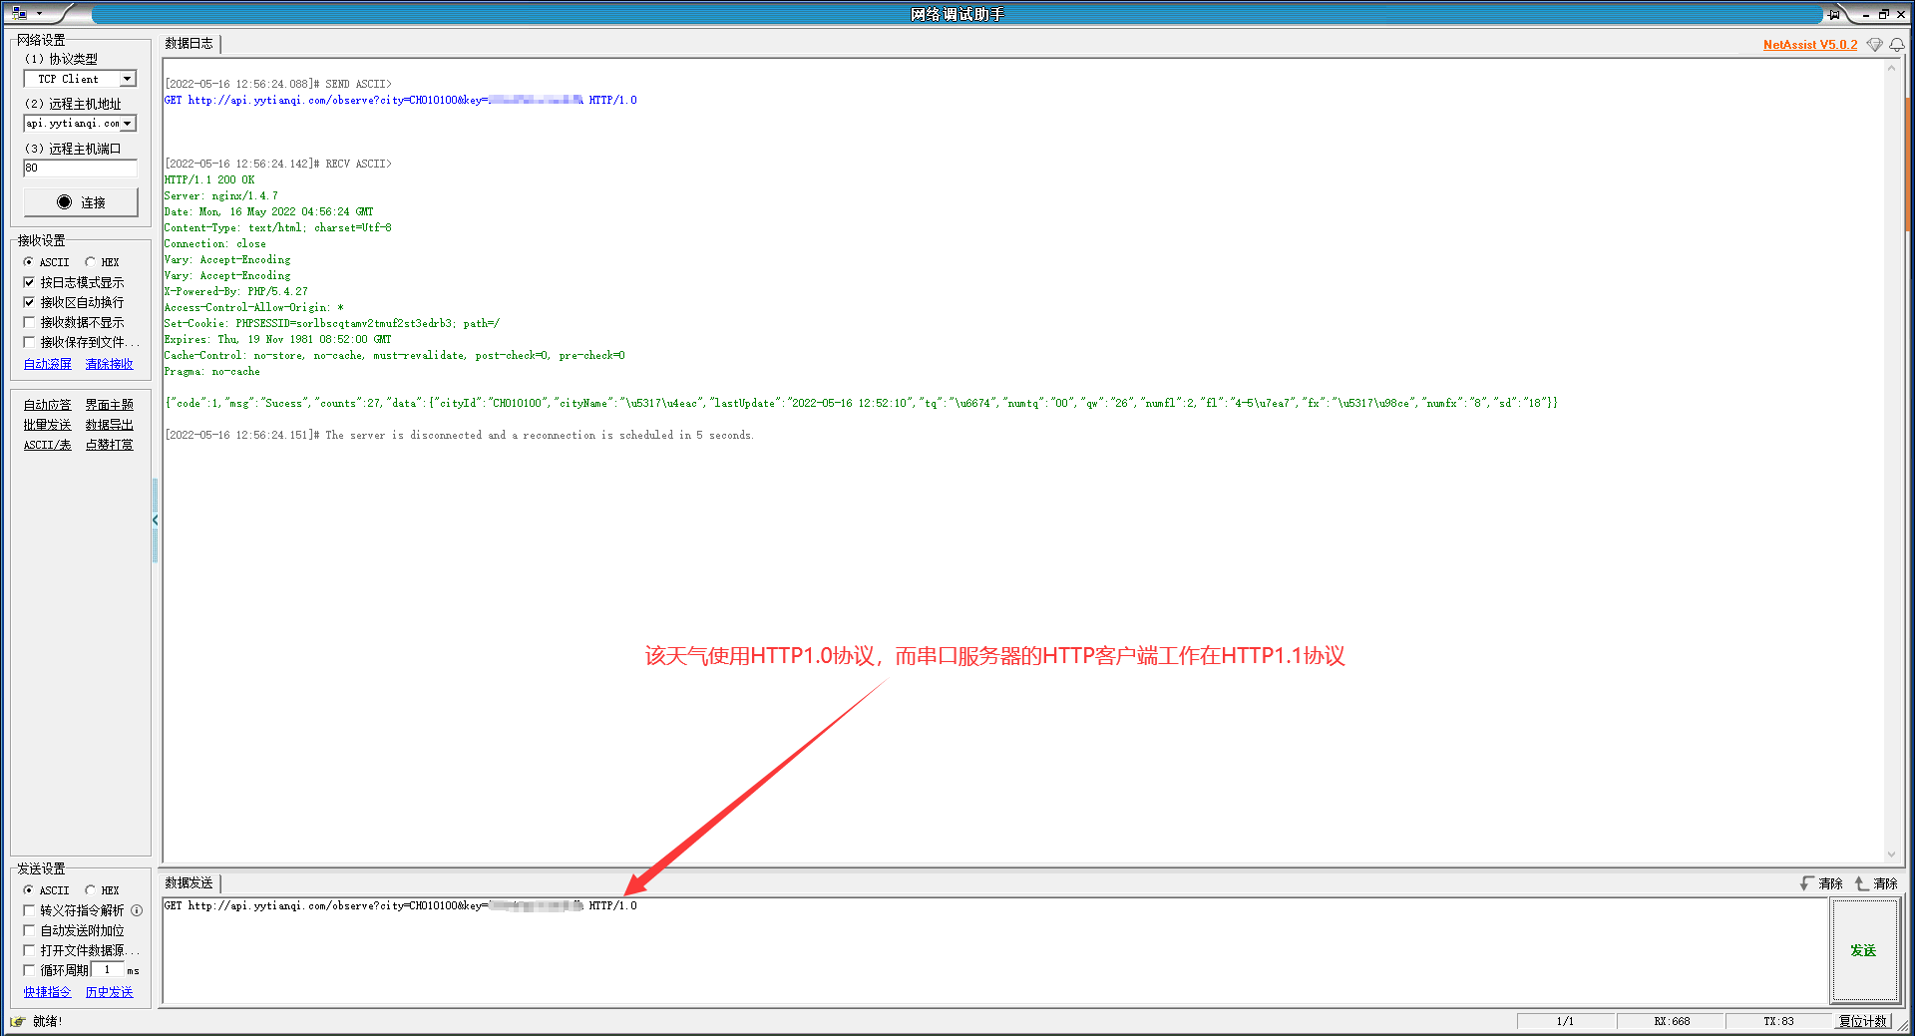Click the green 发送 send button
The height and width of the screenshot is (1036, 1915).
[1862, 950]
